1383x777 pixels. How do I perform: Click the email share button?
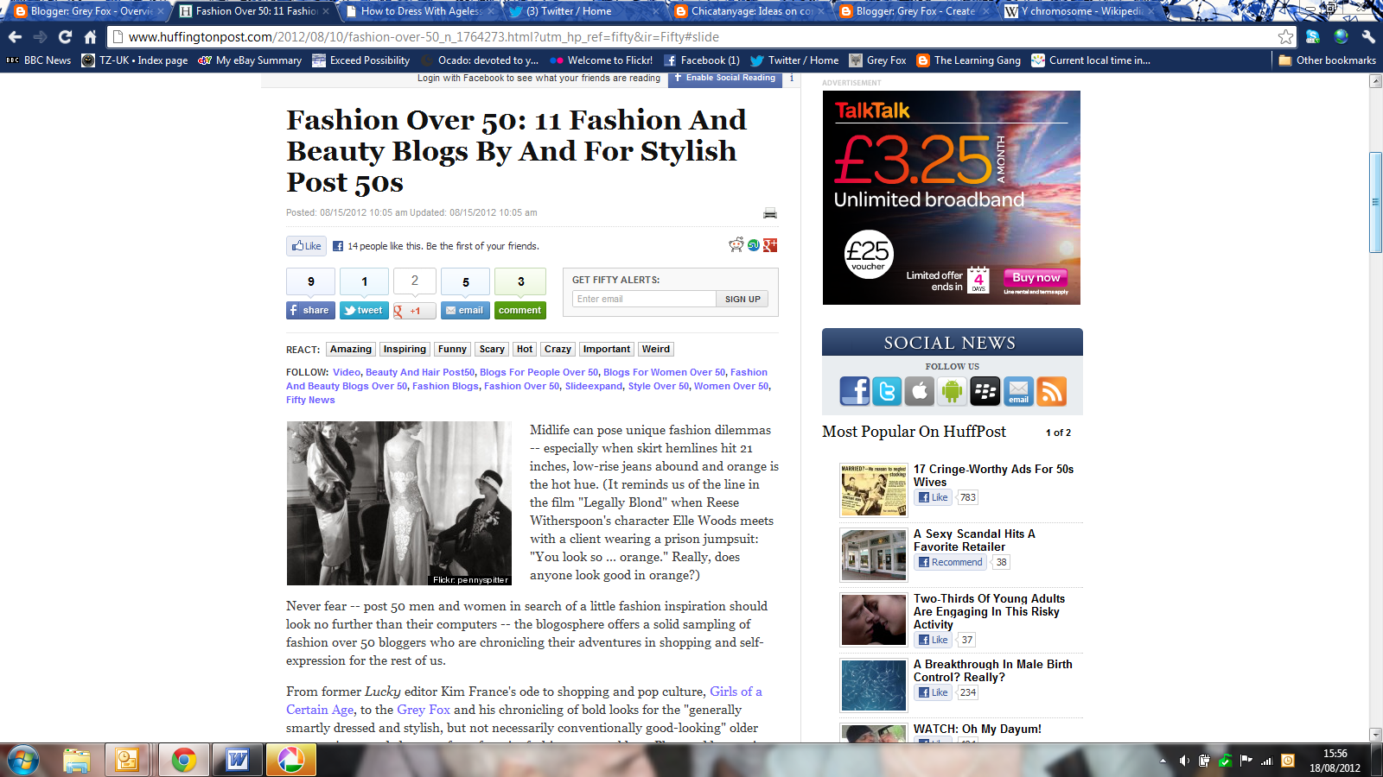(x=465, y=310)
